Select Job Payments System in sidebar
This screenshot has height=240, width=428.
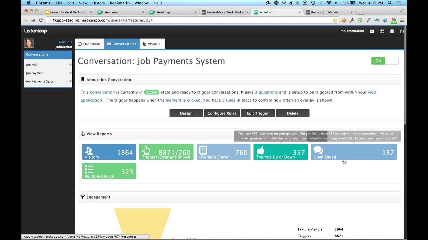pyautogui.click(x=48, y=81)
